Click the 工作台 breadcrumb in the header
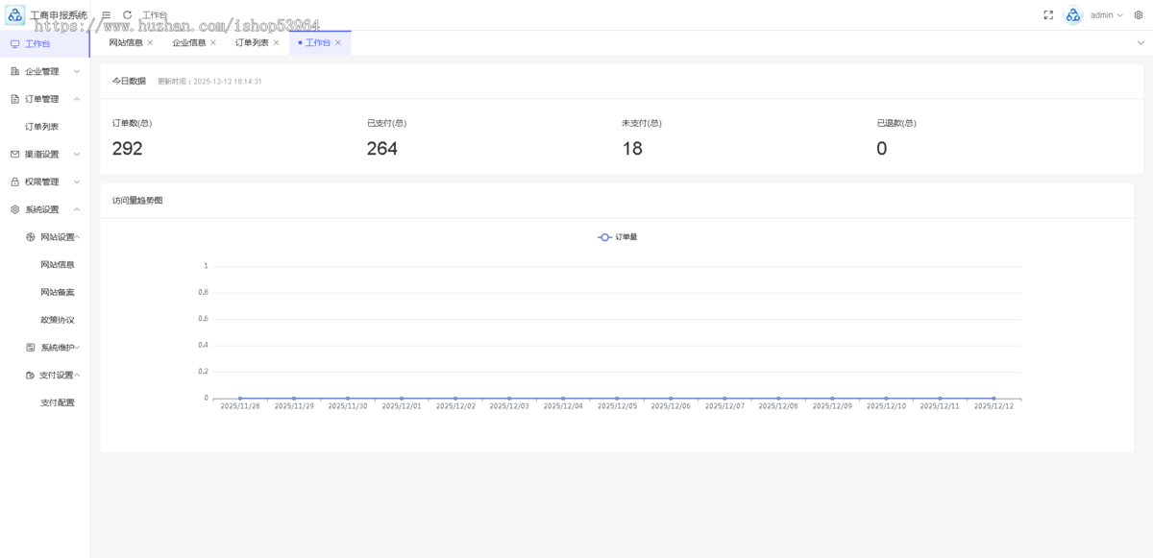The image size is (1153, 558). (x=155, y=15)
